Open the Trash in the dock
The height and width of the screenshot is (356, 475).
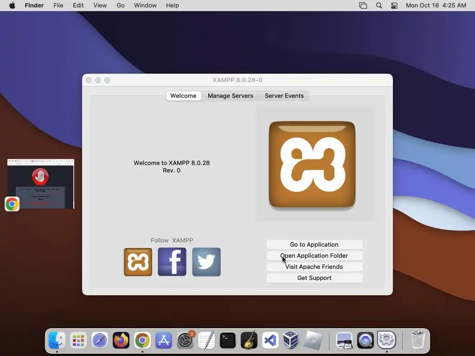click(x=418, y=340)
